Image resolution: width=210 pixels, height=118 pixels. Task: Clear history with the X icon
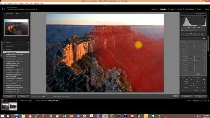pos(28,49)
